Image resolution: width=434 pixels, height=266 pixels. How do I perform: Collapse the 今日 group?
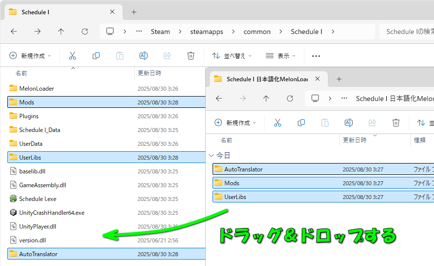211,155
